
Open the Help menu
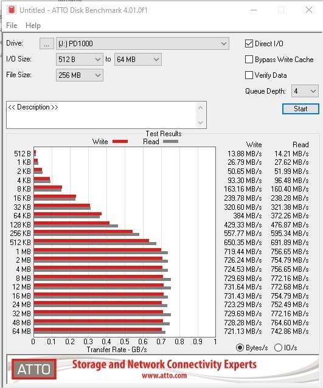tap(33, 26)
